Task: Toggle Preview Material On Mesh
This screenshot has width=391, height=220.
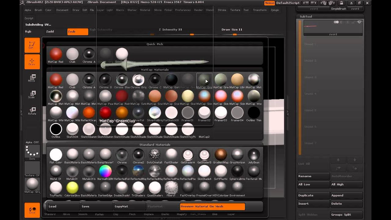Action: pyautogui.click(x=212, y=207)
